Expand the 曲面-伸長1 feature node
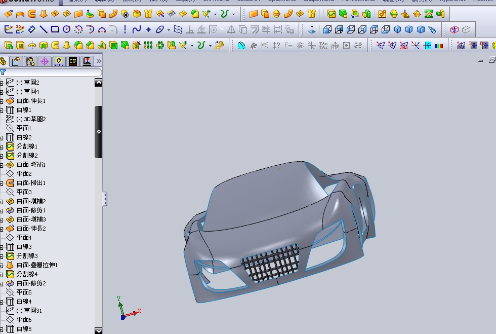496x334 pixels. (2, 101)
